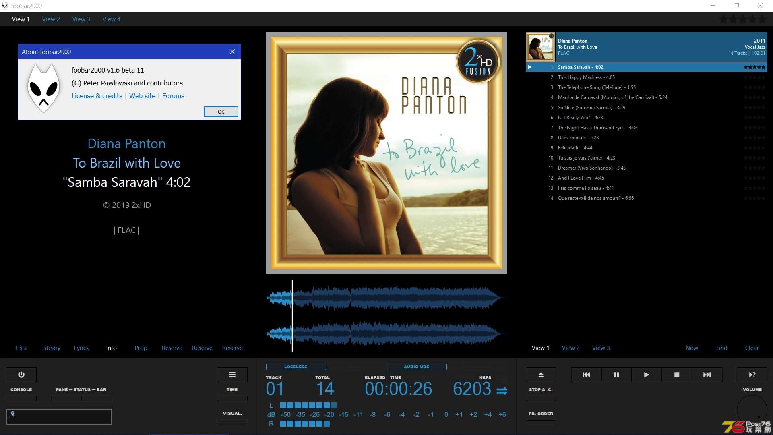Select the Lyrics tab
The width and height of the screenshot is (773, 435).
point(81,348)
